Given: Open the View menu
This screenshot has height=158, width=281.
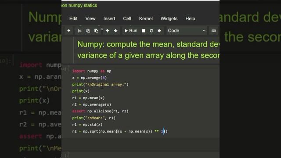Looking at the screenshot, I should pyautogui.click(x=90, y=18).
